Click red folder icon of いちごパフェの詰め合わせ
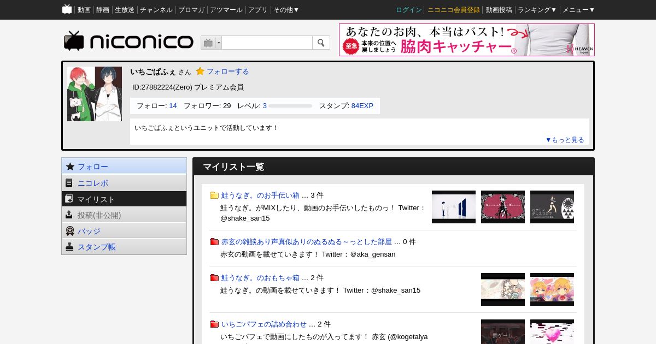Image resolution: width=656 pixels, height=344 pixels. pos(214,324)
